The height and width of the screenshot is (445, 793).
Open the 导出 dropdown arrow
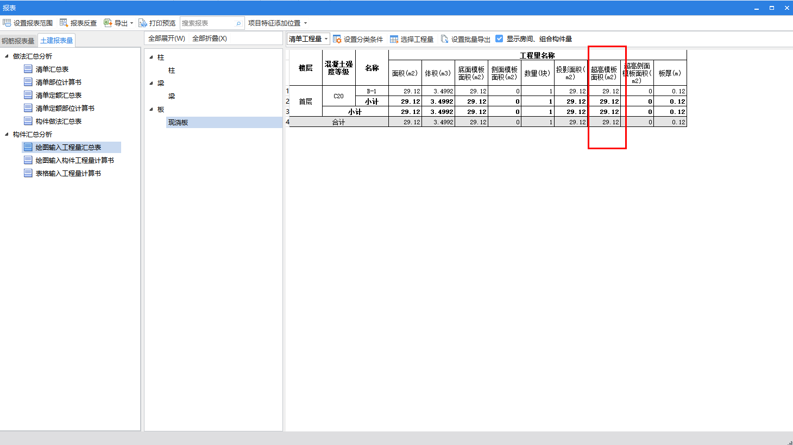pos(131,23)
